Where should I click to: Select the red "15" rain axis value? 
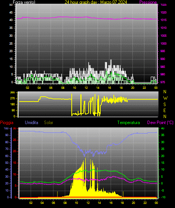[x=15, y=163]
